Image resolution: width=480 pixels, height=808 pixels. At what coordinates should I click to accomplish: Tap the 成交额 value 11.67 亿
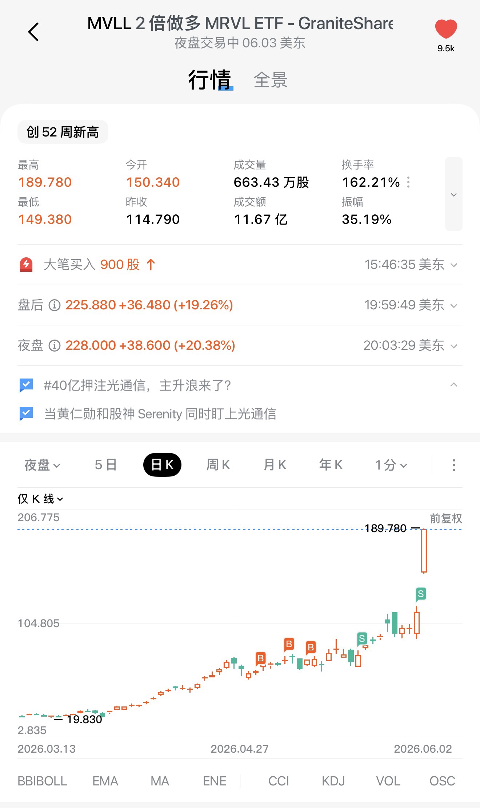(261, 219)
